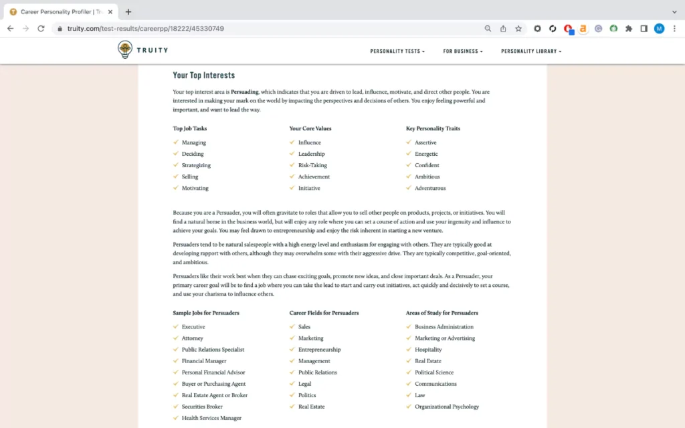
Task: Click the bold word 'Persuading'
Action: click(245, 92)
